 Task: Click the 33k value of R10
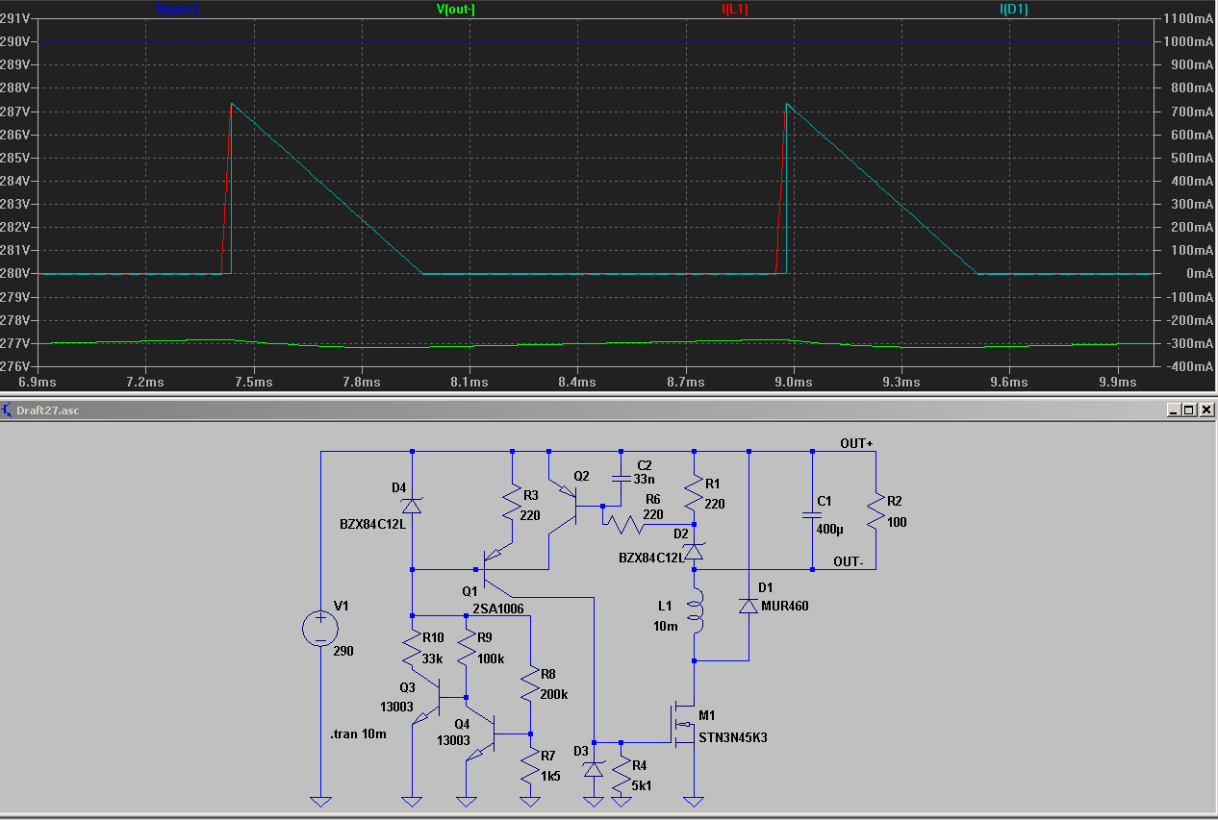coord(433,658)
